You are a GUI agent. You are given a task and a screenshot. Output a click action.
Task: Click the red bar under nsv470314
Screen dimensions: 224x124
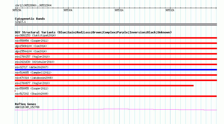tap(116, 80)
